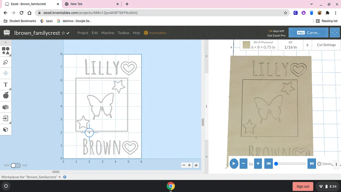
Task: Play the carve simulation preview
Action: [x=234, y=164]
